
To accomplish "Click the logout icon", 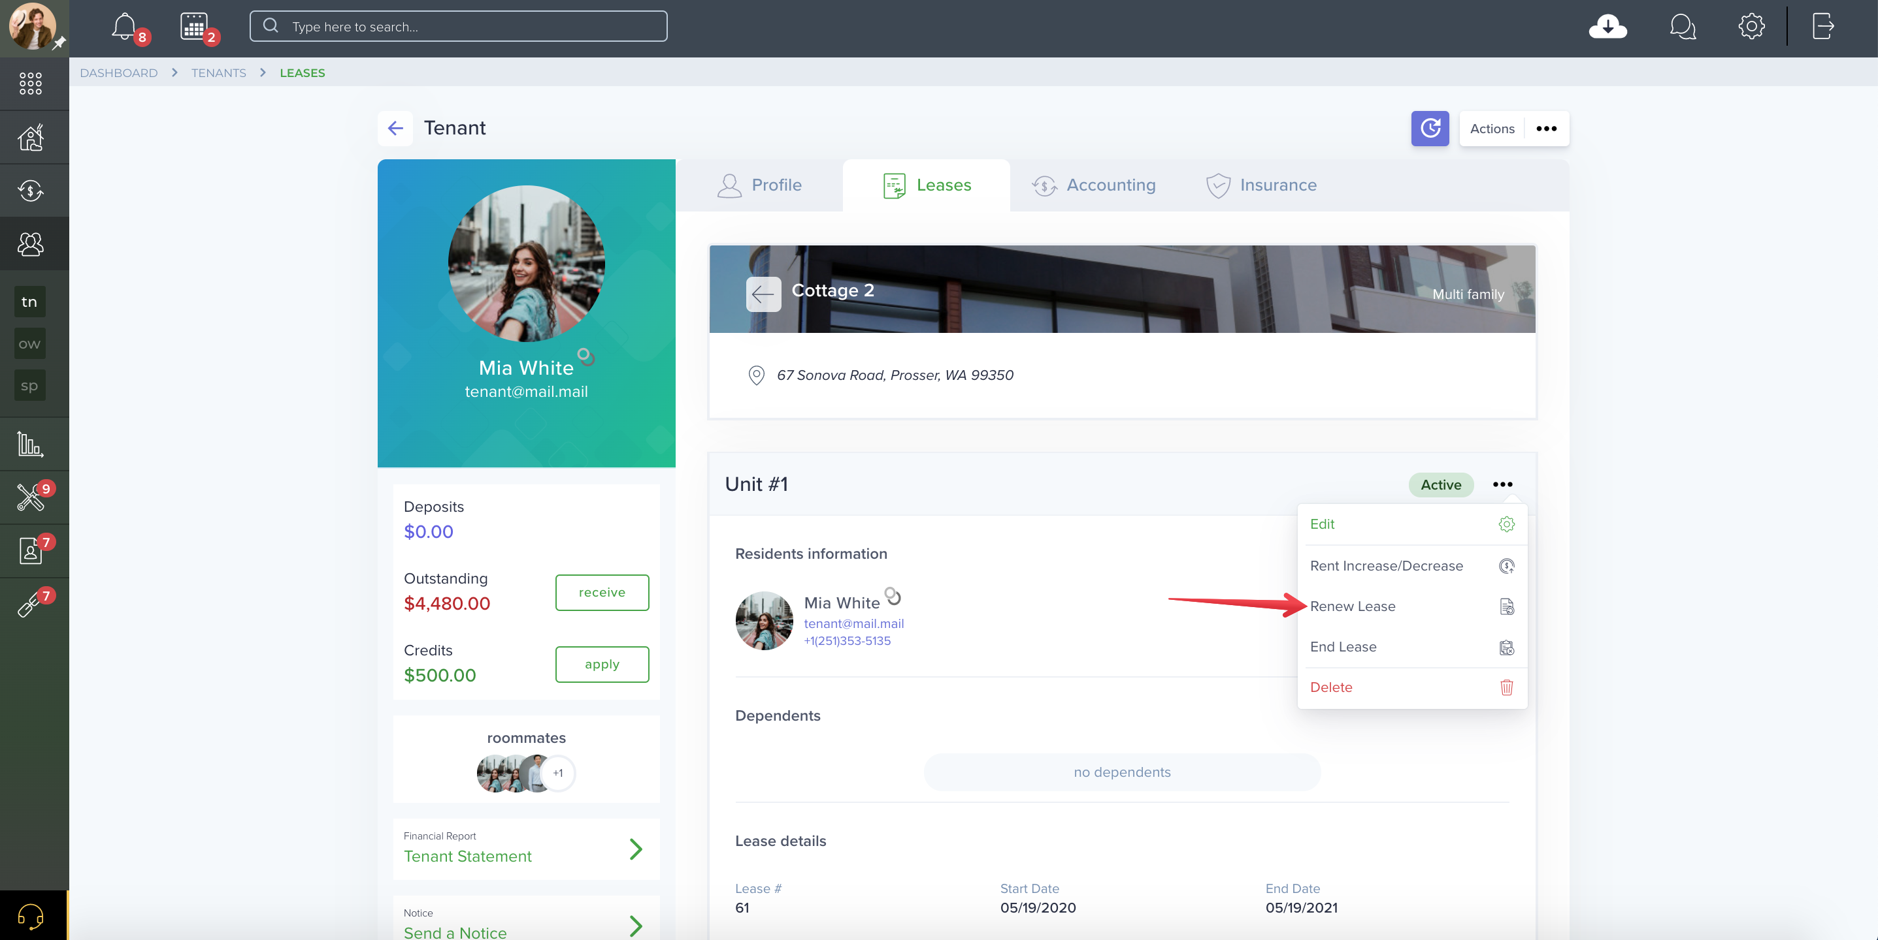I will [1822, 27].
